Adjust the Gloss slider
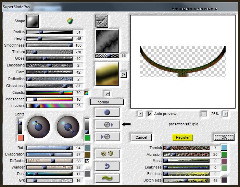 49,59
